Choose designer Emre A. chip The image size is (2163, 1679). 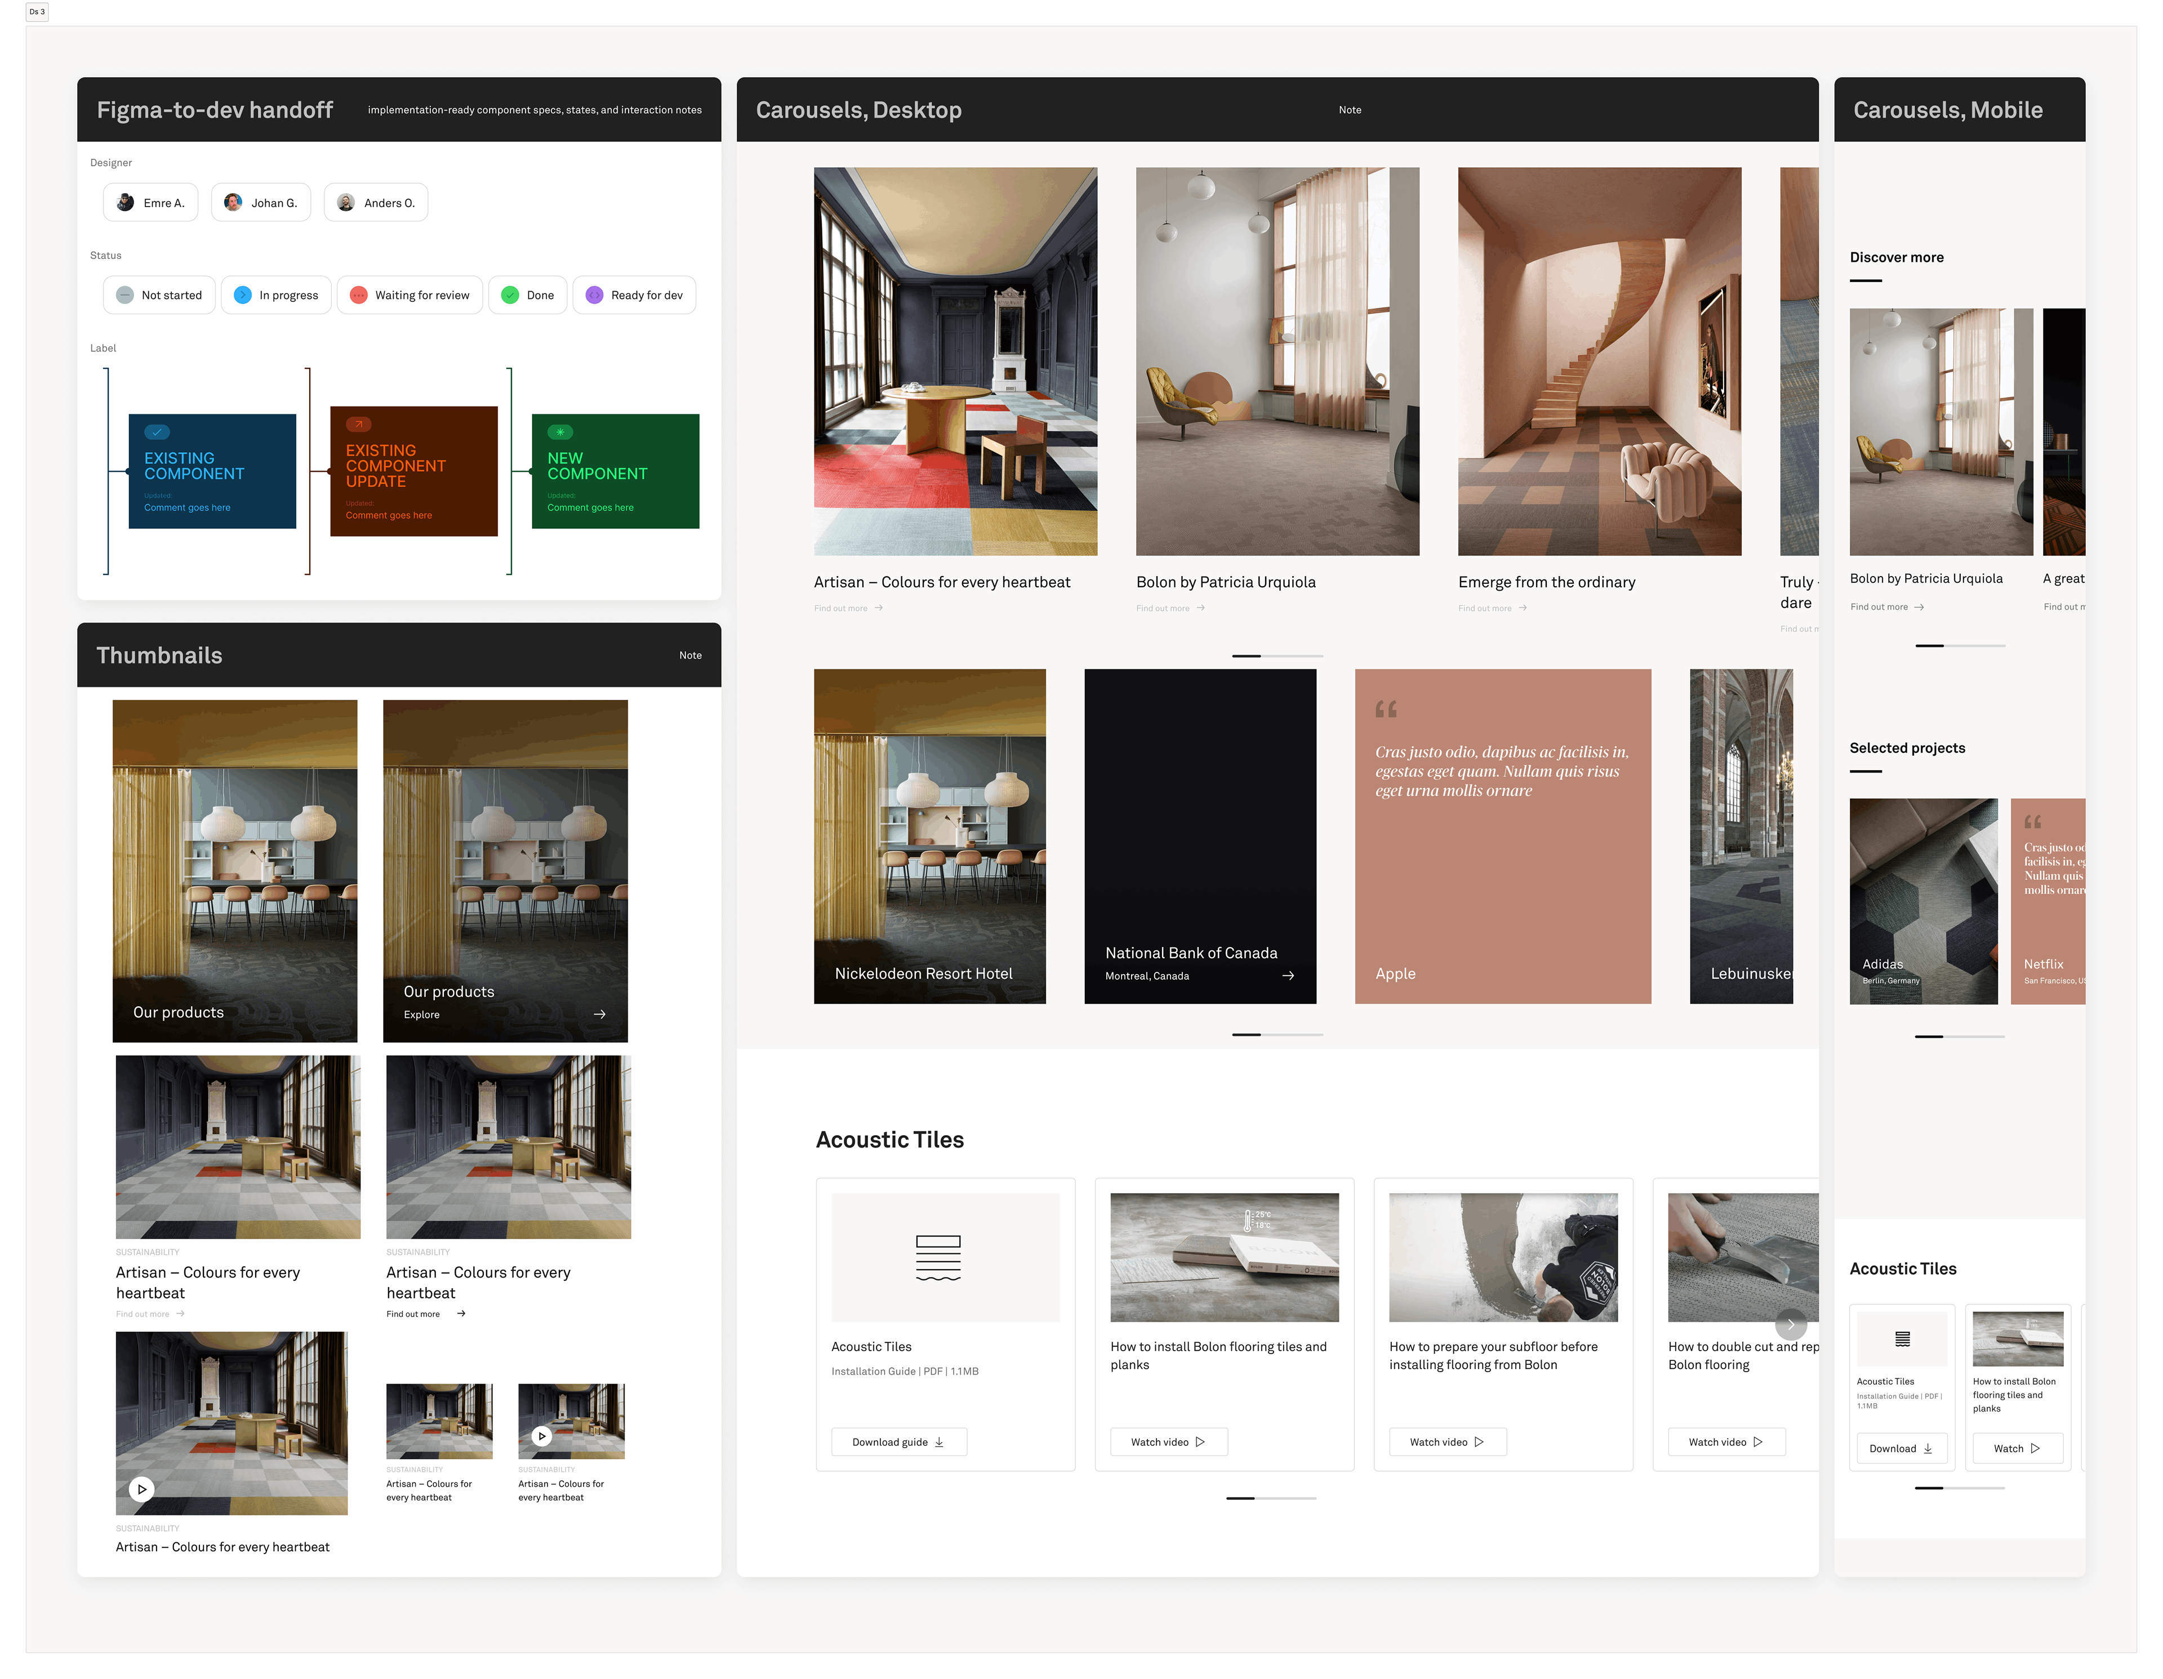pyautogui.click(x=150, y=203)
